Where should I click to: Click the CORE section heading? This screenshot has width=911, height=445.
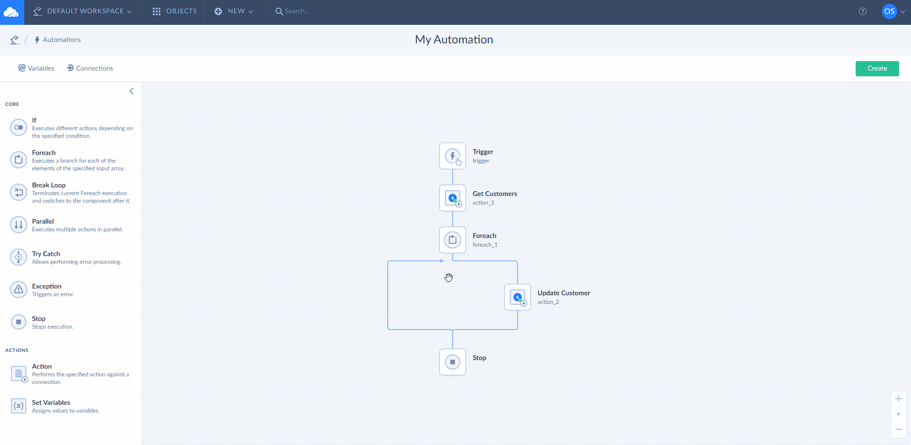coord(12,104)
